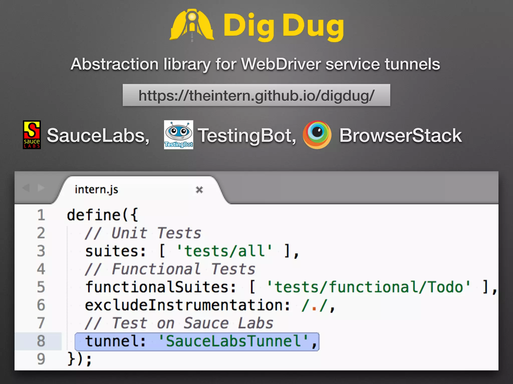This screenshot has height=384, width=513.
Task: Click the '// Unit Tests' comment
Action: pos(143,233)
